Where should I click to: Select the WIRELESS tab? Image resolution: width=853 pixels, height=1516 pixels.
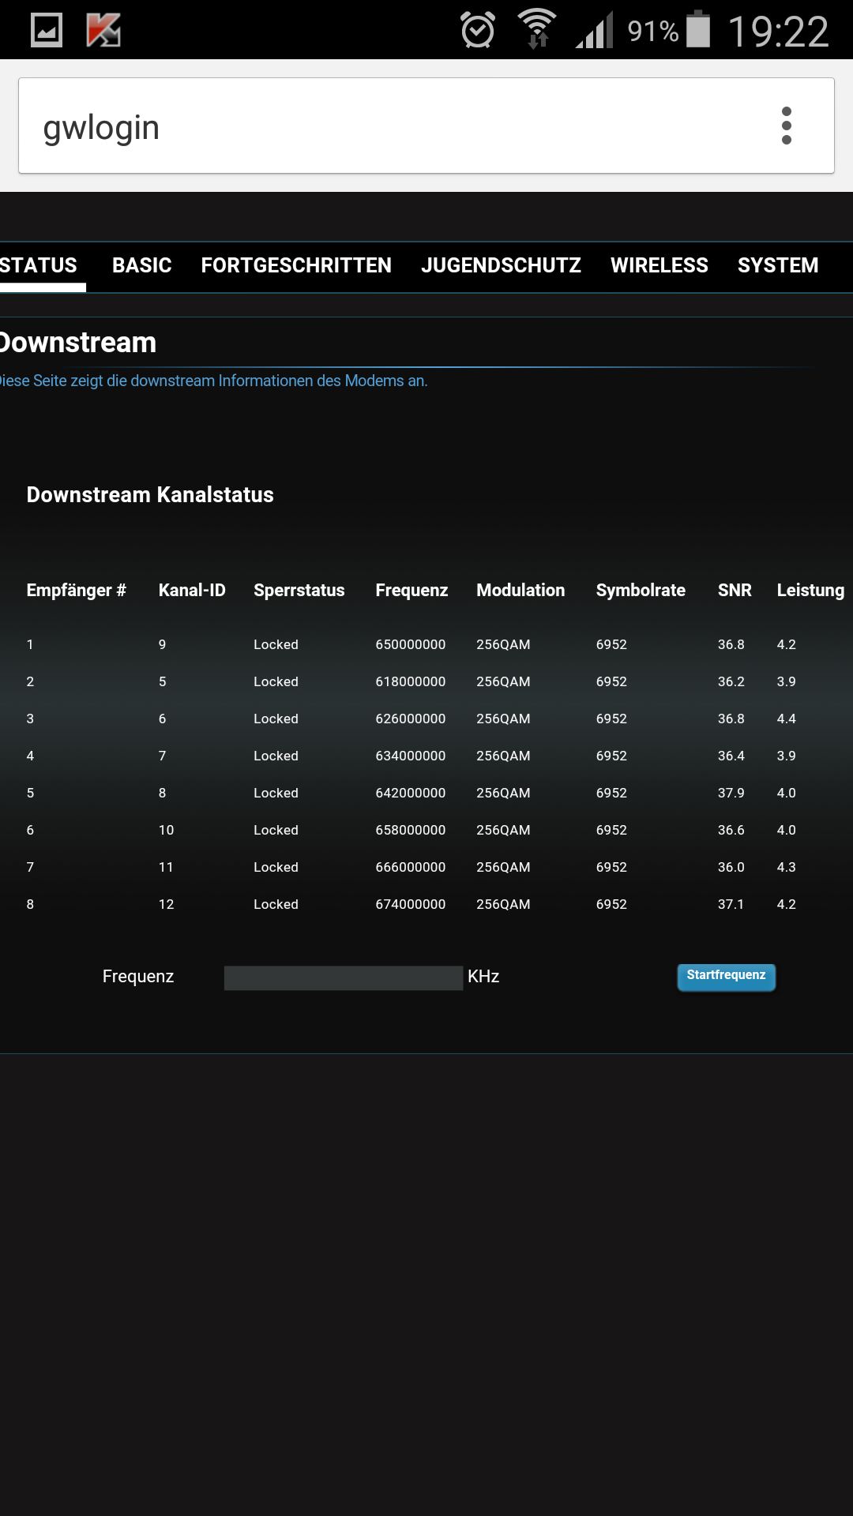(x=659, y=265)
